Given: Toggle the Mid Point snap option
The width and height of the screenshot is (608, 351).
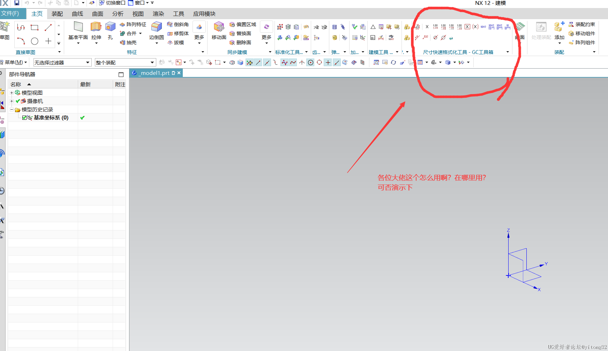Looking at the screenshot, I should (267, 62).
